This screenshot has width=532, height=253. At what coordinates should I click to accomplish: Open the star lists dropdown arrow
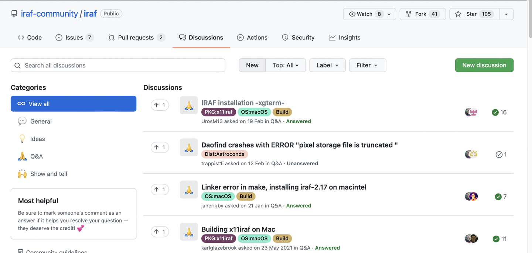click(506, 14)
